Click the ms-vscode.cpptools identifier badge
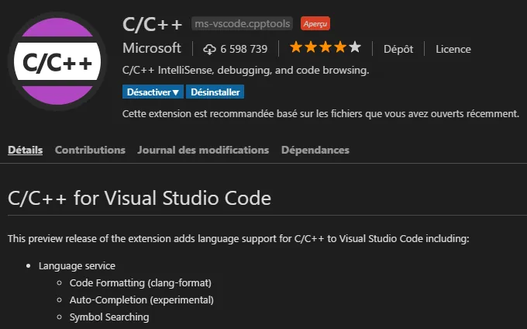 (242, 24)
